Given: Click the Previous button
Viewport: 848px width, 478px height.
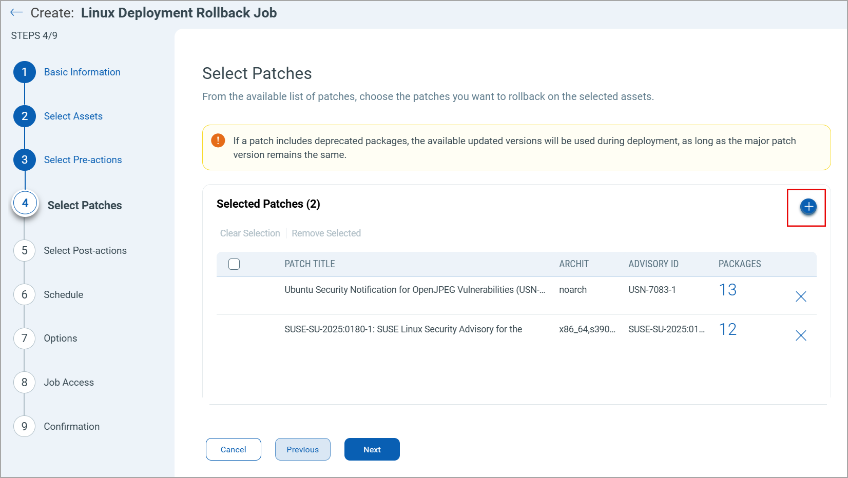Looking at the screenshot, I should [x=302, y=449].
